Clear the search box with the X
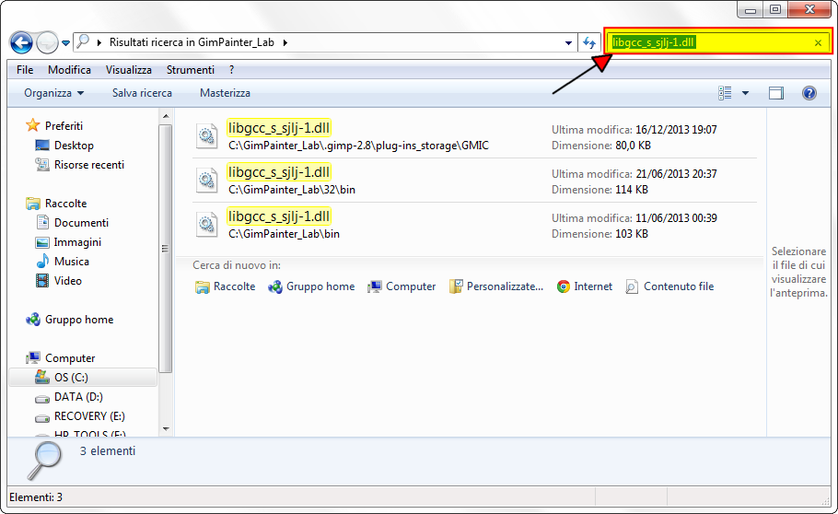 (x=818, y=42)
